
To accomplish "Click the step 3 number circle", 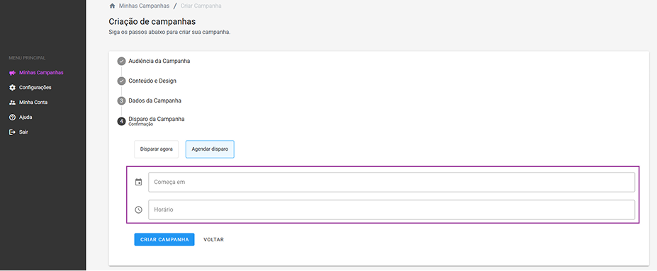I will coord(121,100).
